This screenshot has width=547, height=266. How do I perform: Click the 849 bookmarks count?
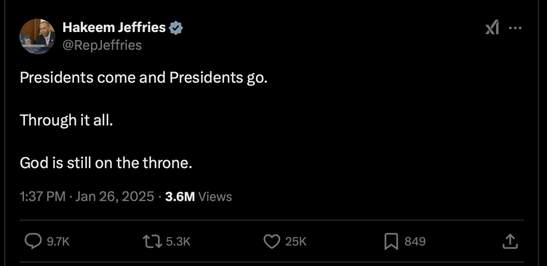pyautogui.click(x=415, y=242)
